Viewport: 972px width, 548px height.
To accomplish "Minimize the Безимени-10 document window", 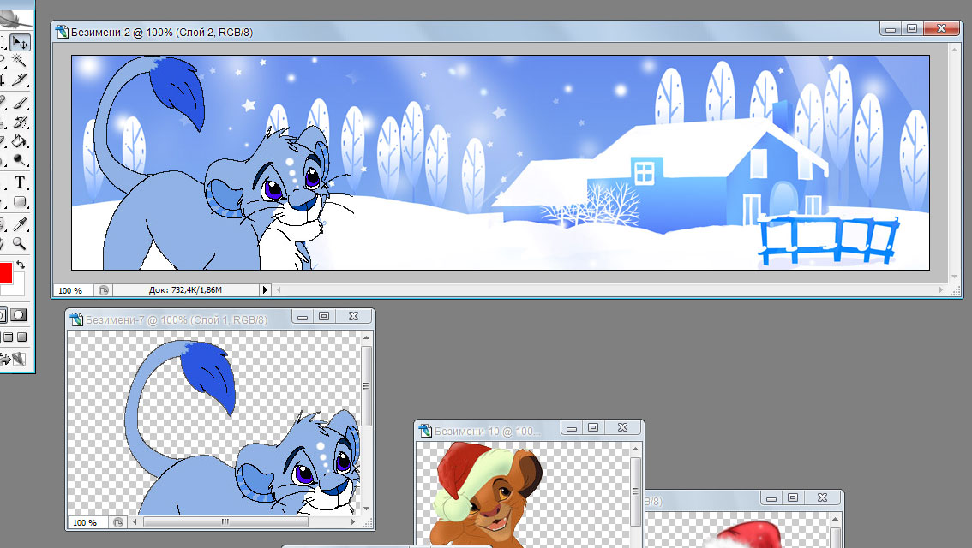I will click(x=572, y=428).
